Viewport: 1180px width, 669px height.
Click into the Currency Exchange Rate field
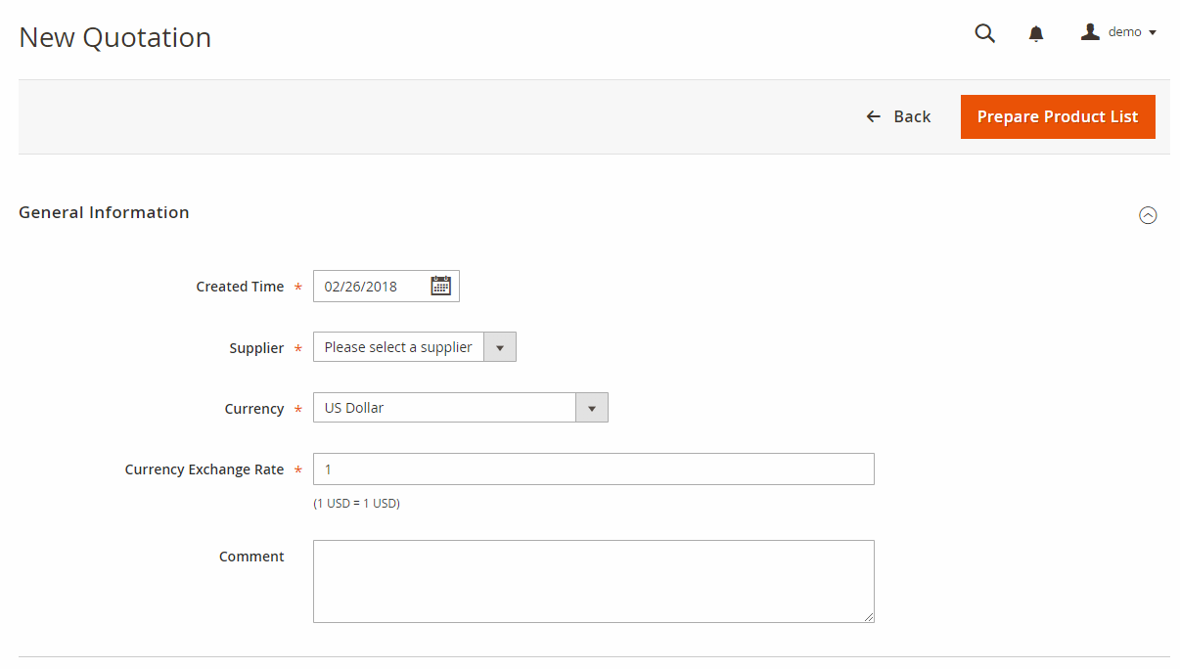[x=594, y=469]
